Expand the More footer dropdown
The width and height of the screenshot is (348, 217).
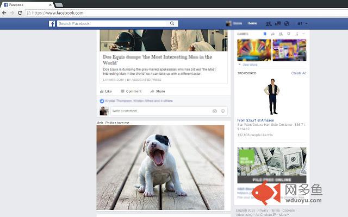(284, 215)
